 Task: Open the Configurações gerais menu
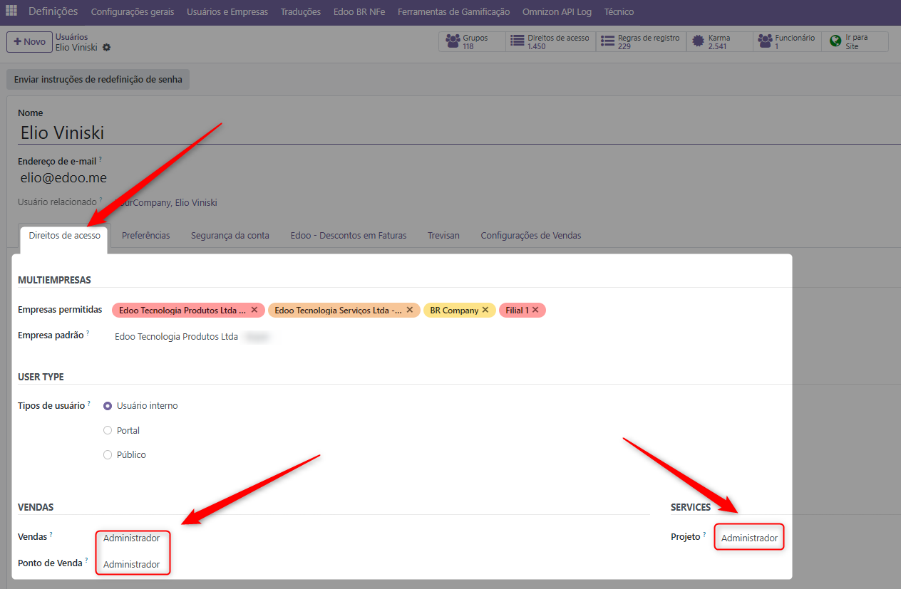tap(133, 11)
